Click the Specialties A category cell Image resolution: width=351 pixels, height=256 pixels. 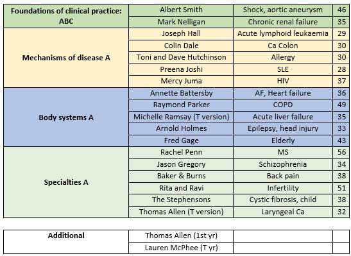(66, 182)
